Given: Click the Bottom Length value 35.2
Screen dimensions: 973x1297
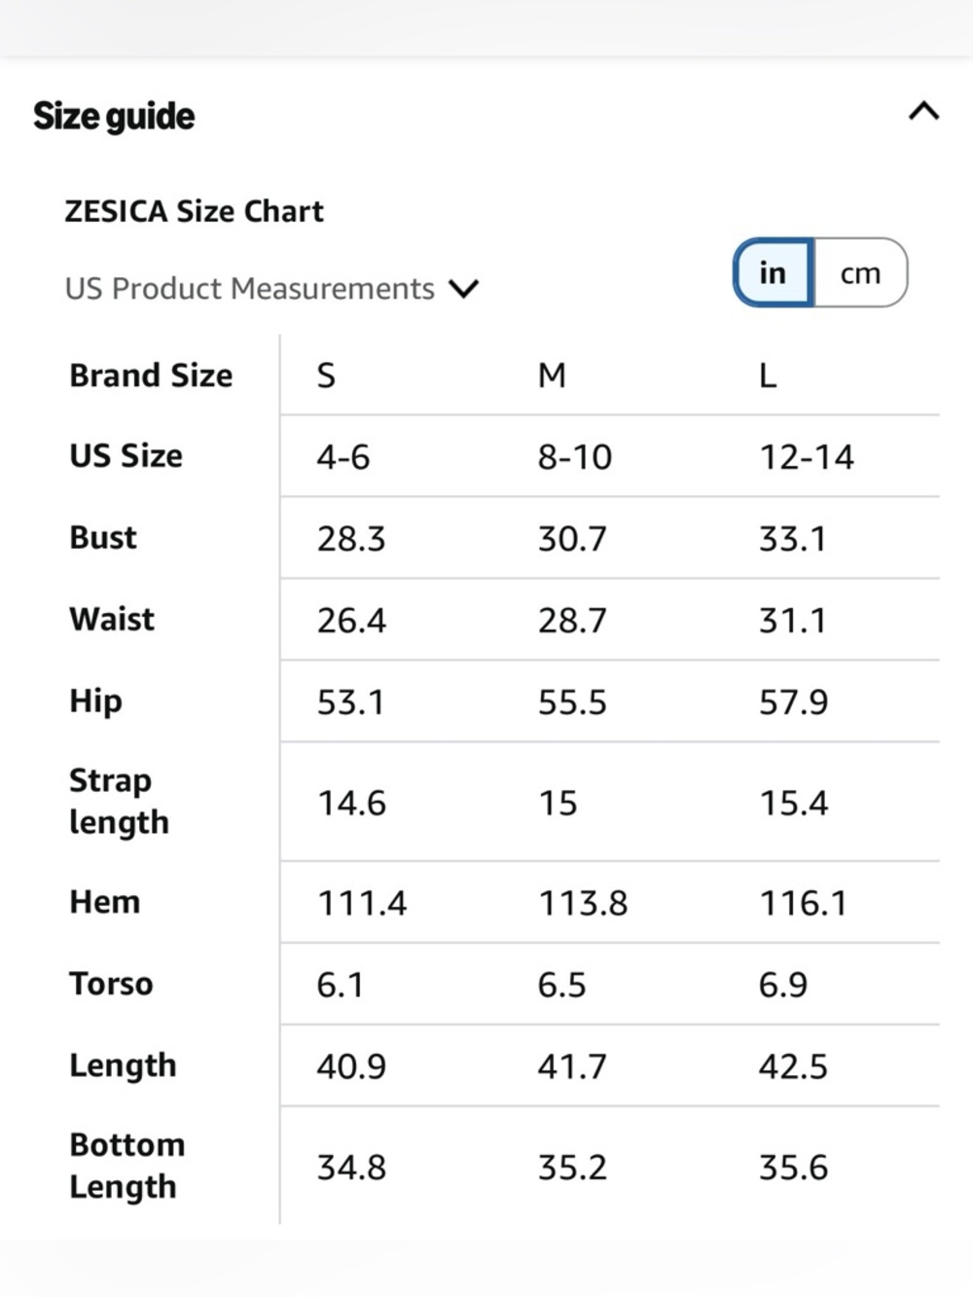Looking at the screenshot, I should [x=572, y=1168].
